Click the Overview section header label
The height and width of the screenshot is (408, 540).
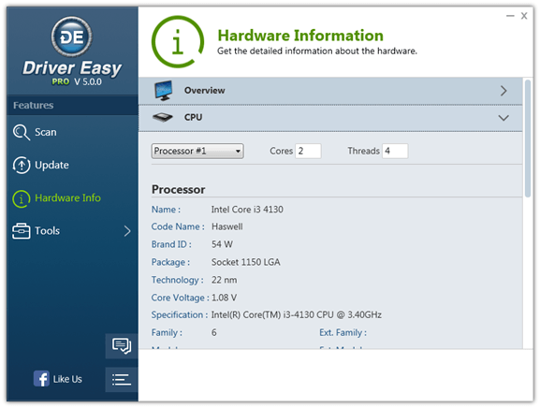click(205, 91)
